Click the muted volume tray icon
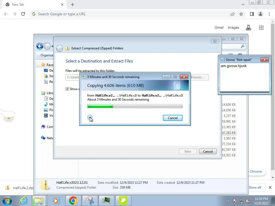 point(248,201)
